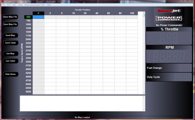Viewport: 195px width, 120px height.
Task: Click the table scrollbar down arrow
Action: pyautogui.click(x=144, y=93)
